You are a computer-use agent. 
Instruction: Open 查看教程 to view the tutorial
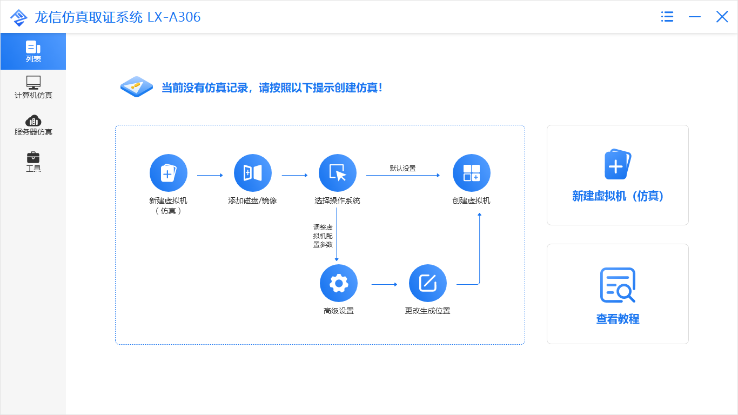[618, 293]
